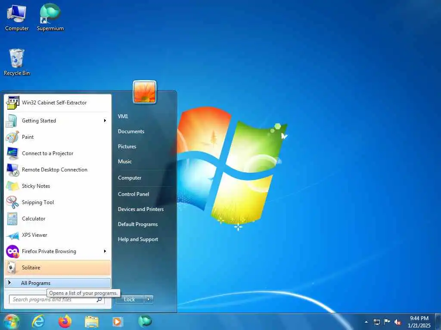Click the Show desktop strip at taskbar end
Screen dimensions: 441x330
438,322
